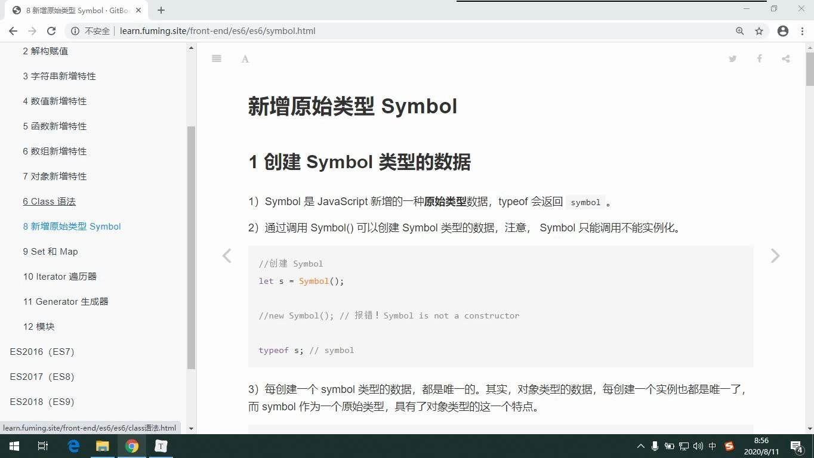This screenshot has width=814, height=458.
Task: Click heading 1 创建 Symbol 类型的数据
Action: coord(360,162)
